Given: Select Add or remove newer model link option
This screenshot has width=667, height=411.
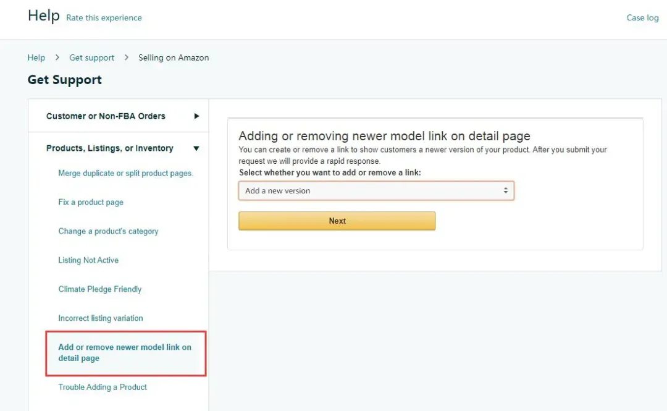Looking at the screenshot, I should tap(125, 353).
